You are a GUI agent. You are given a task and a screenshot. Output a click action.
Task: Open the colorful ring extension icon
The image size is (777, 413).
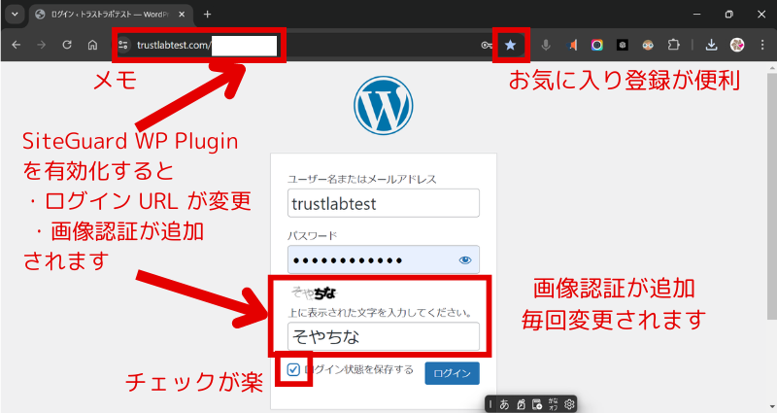(x=597, y=45)
